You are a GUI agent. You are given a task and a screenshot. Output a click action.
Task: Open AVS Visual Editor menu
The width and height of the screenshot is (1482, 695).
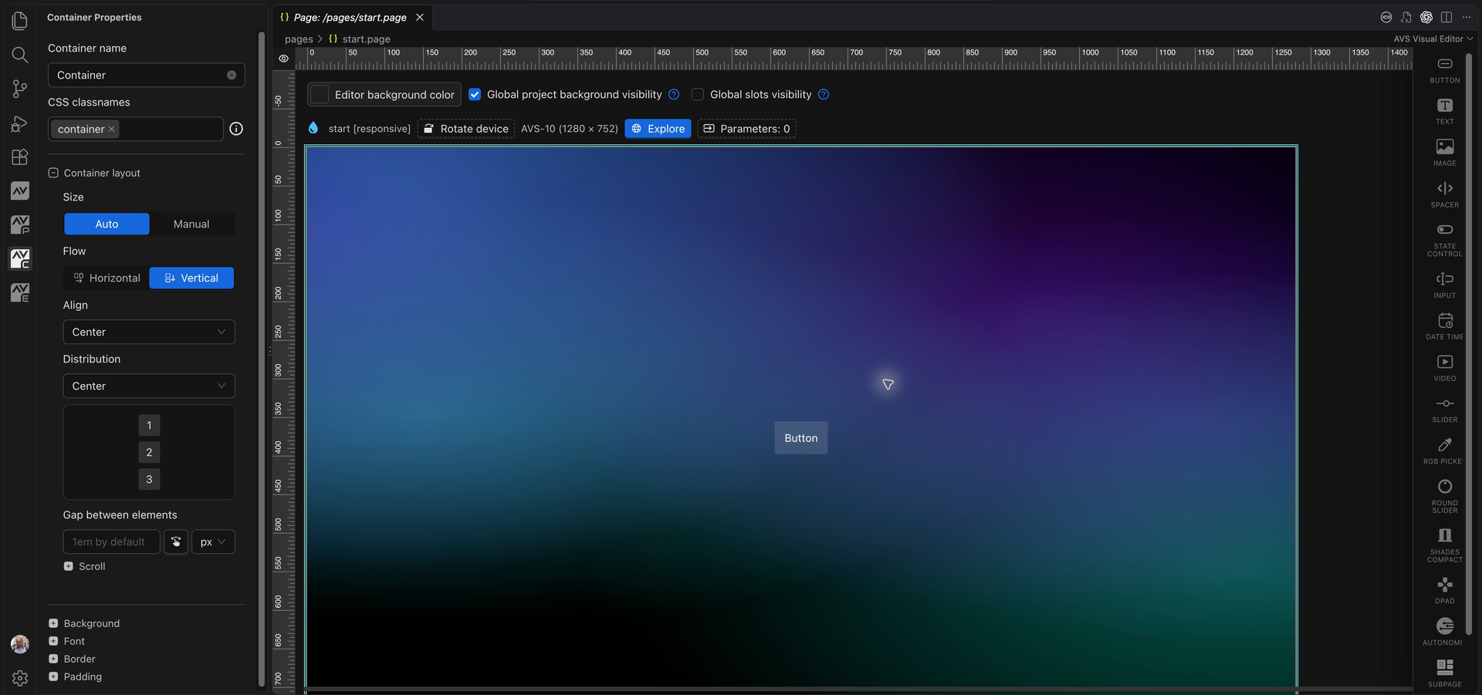pyautogui.click(x=1433, y=39)
